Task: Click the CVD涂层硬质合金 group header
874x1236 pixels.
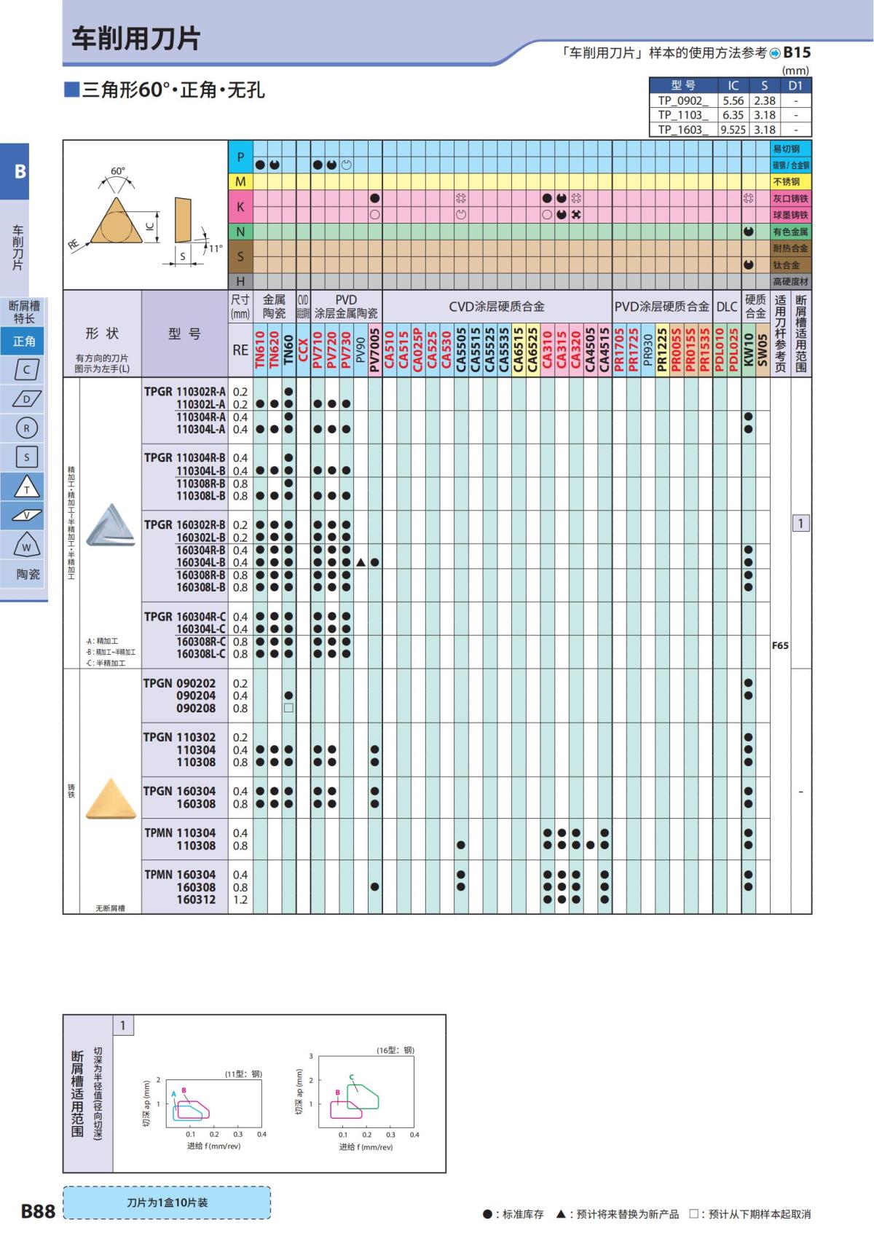Action: 497,307
